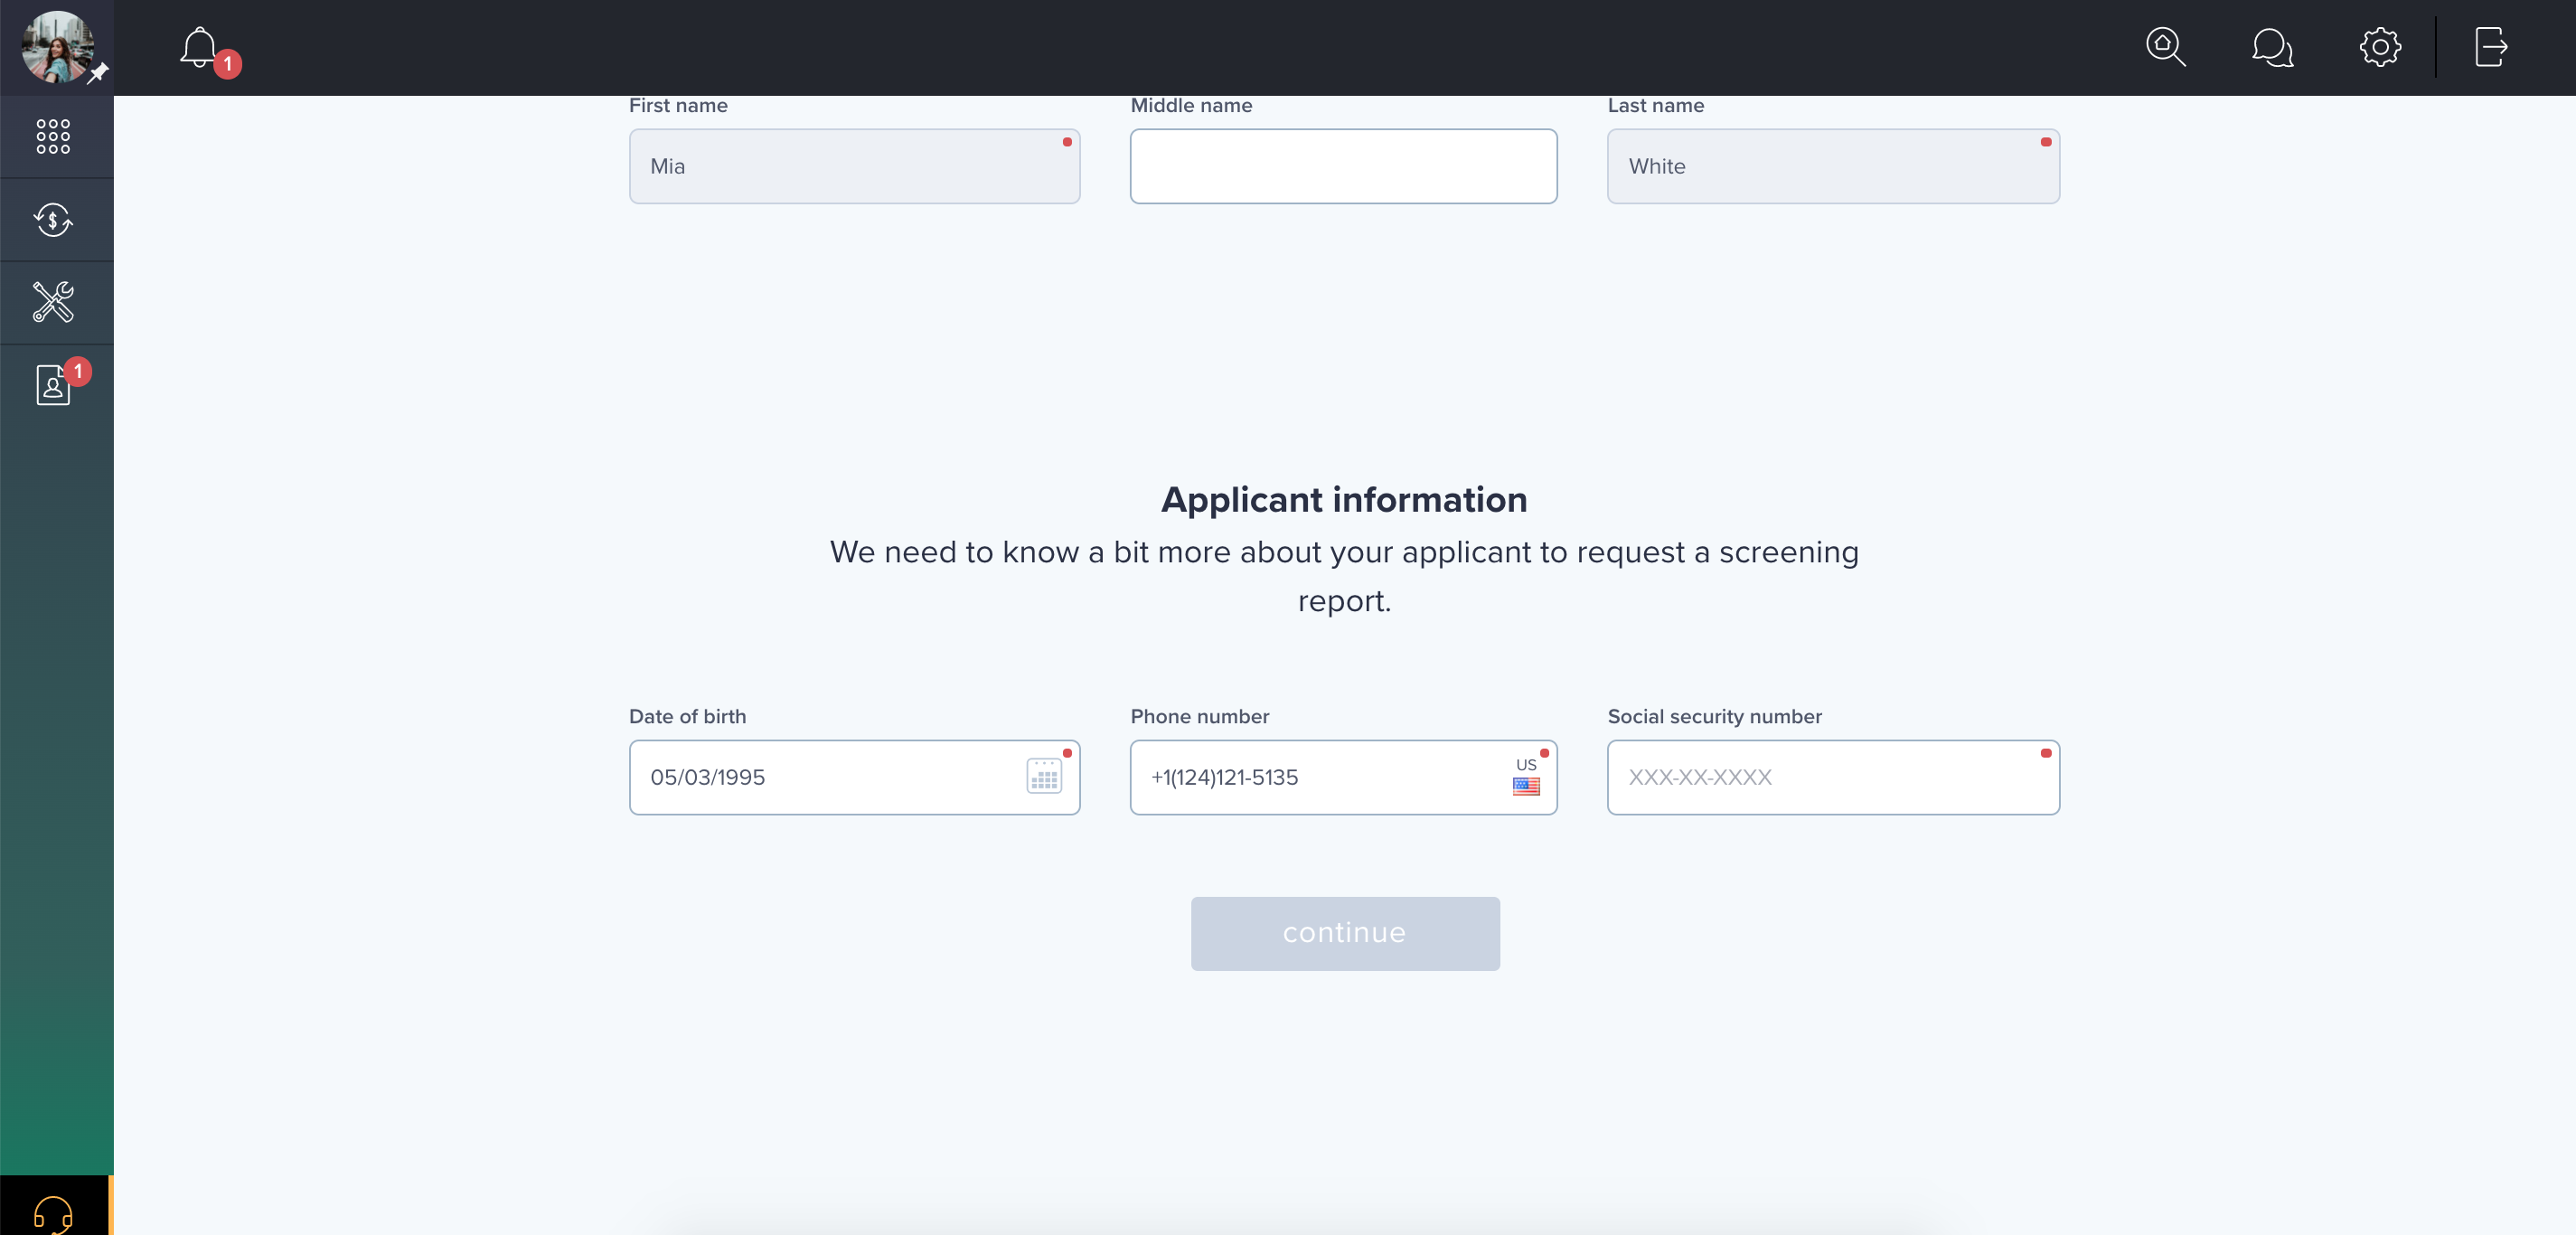The height and width of the screenshot is (1235, 2576).
Task: Open the payments dollar icon in sidebar
Action: (x=53, y=219)
